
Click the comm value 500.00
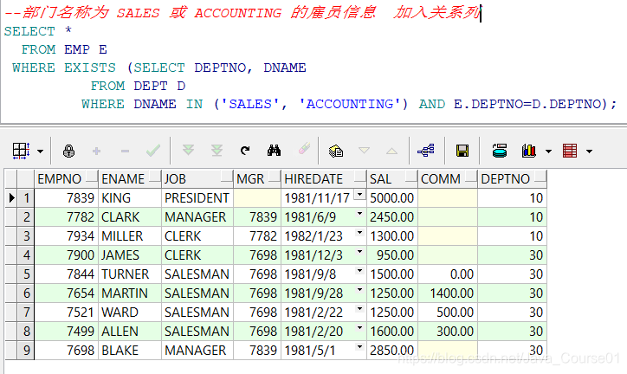click(x=448, y=312)
